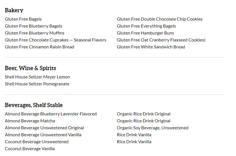Select Shell House Seltzer Meyer Lemon
The width and height of the screenshot is (236, 156).
(37, 77)
